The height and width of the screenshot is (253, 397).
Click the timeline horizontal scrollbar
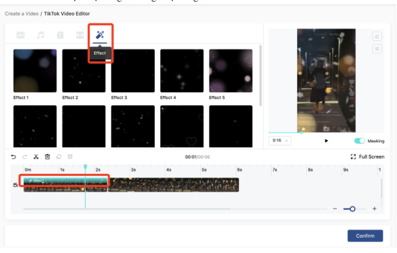pyautogui.click(x=127, y=209)
